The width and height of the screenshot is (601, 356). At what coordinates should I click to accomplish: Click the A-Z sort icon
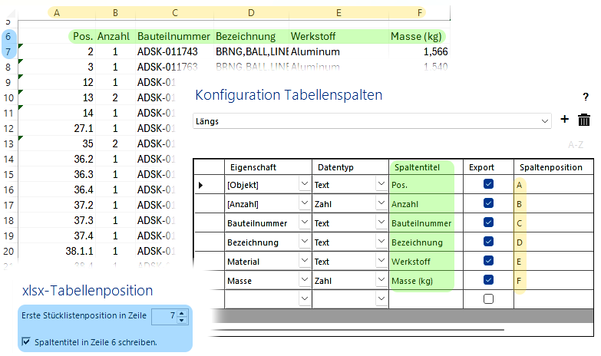click(x=576, y=144)
